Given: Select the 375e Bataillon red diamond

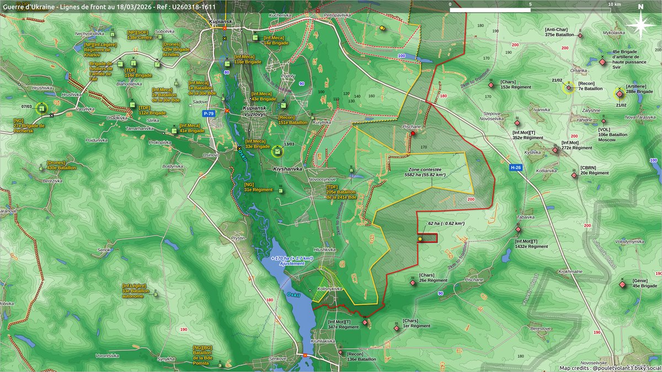Looking at the screenshot, I should [x=580, y=35].
